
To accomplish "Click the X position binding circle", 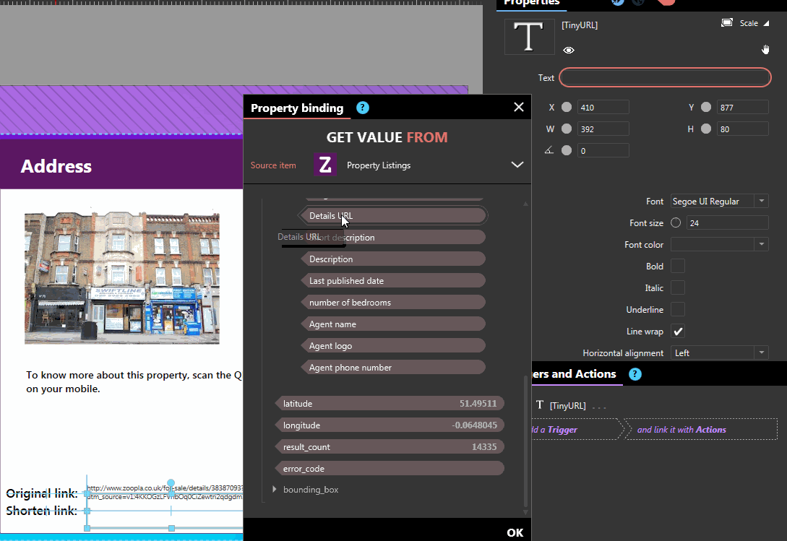I will (567, 107).
